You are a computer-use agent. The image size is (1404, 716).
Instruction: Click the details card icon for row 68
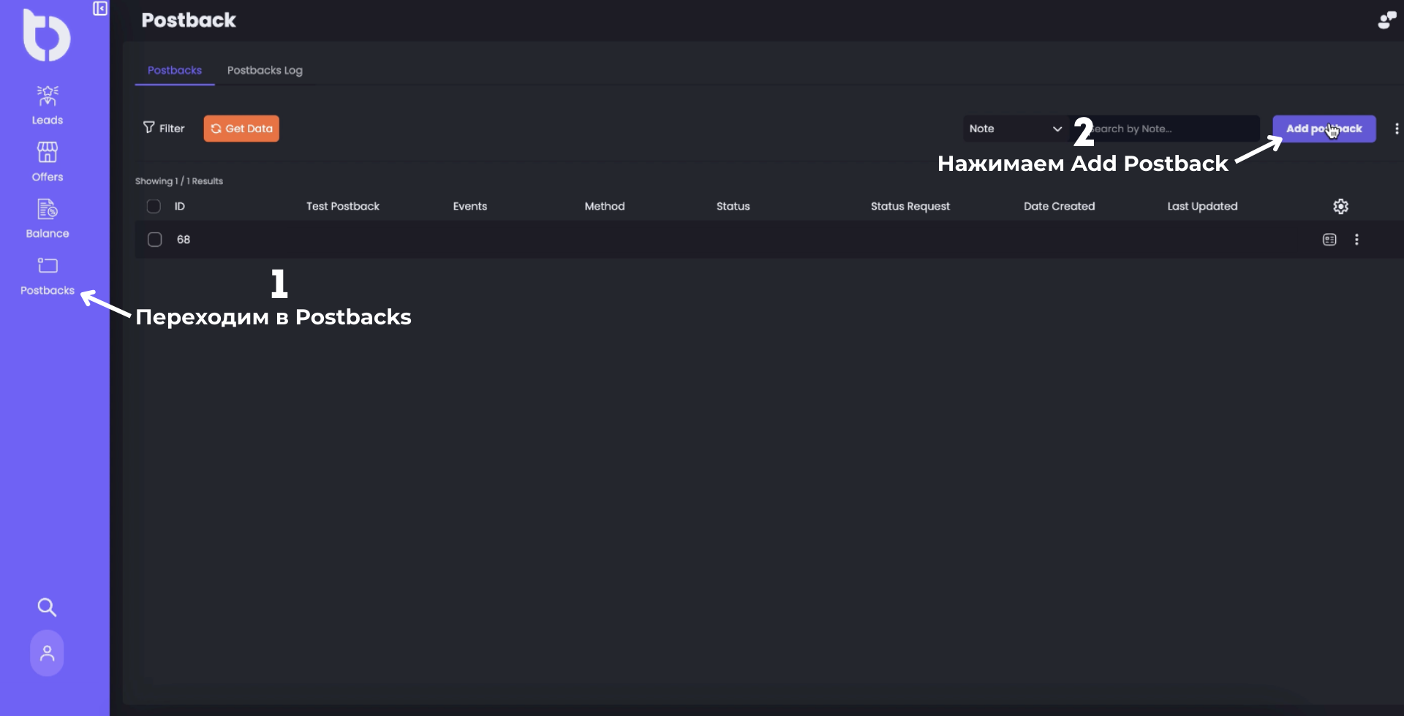click(1329, 240)
